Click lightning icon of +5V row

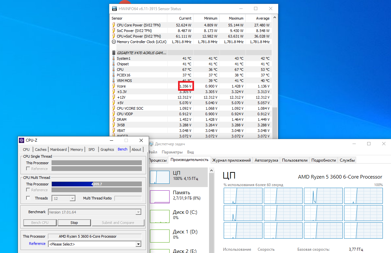pyautogui.click(x=114, y=103)
